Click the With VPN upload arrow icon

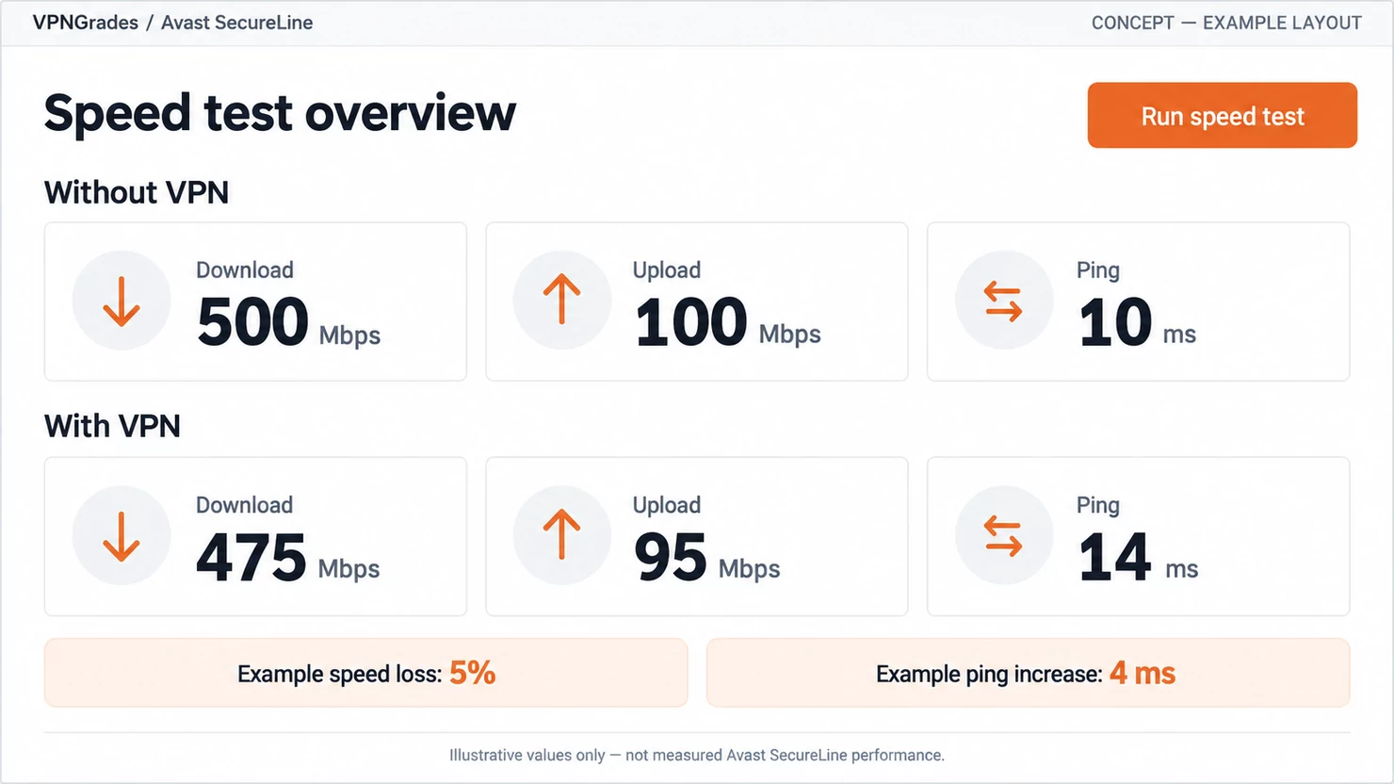click(x=562, y=535)
